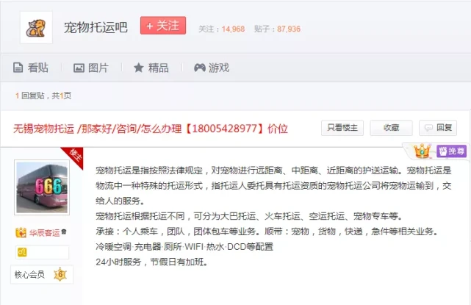
Task: Open the 游戏 gamepad tab
Action: 212,68
